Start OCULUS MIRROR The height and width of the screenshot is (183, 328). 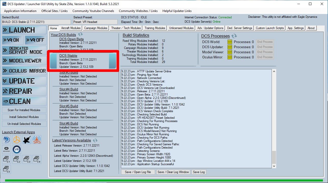click(x=24, y=71)
